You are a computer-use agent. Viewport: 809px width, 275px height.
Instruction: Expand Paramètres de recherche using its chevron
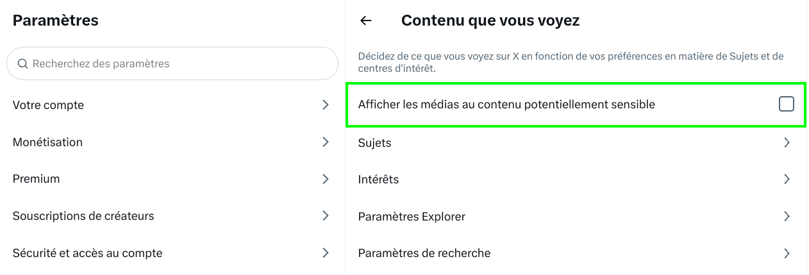(x=787, y=253)
